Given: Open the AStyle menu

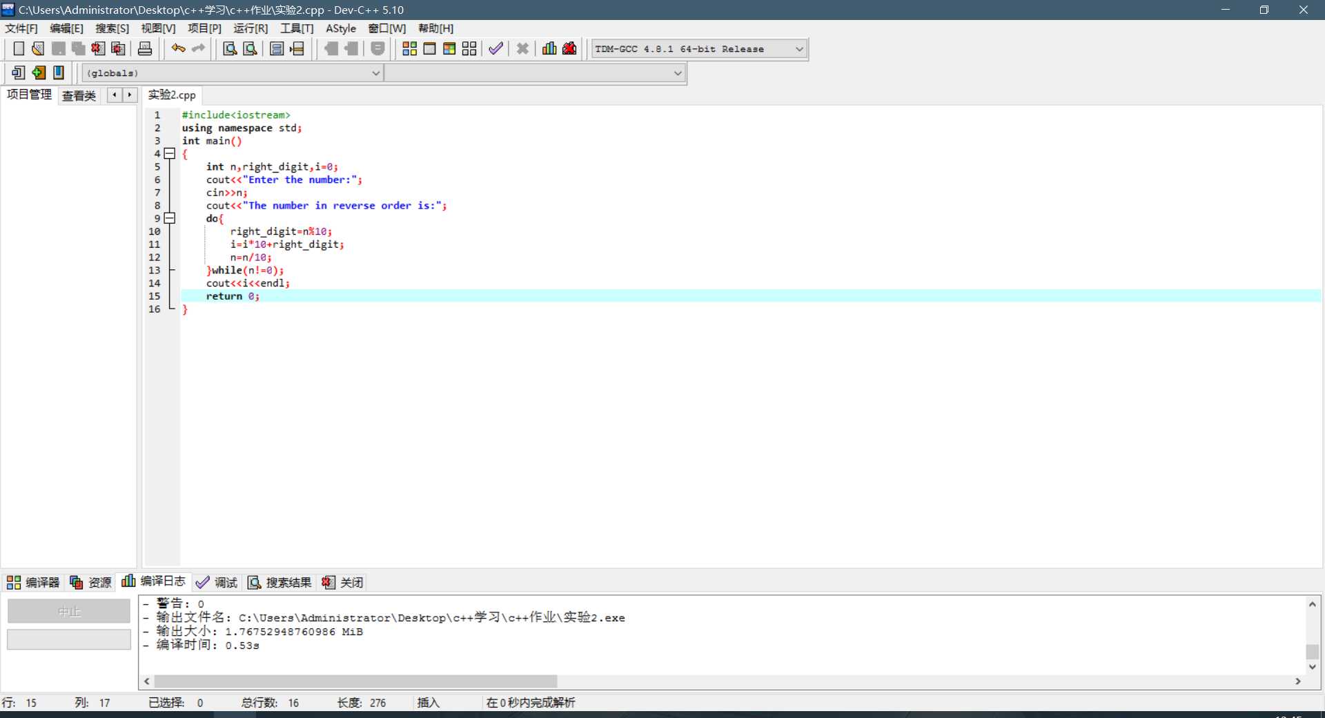Looking at the screenshot, I should (341, 28).
